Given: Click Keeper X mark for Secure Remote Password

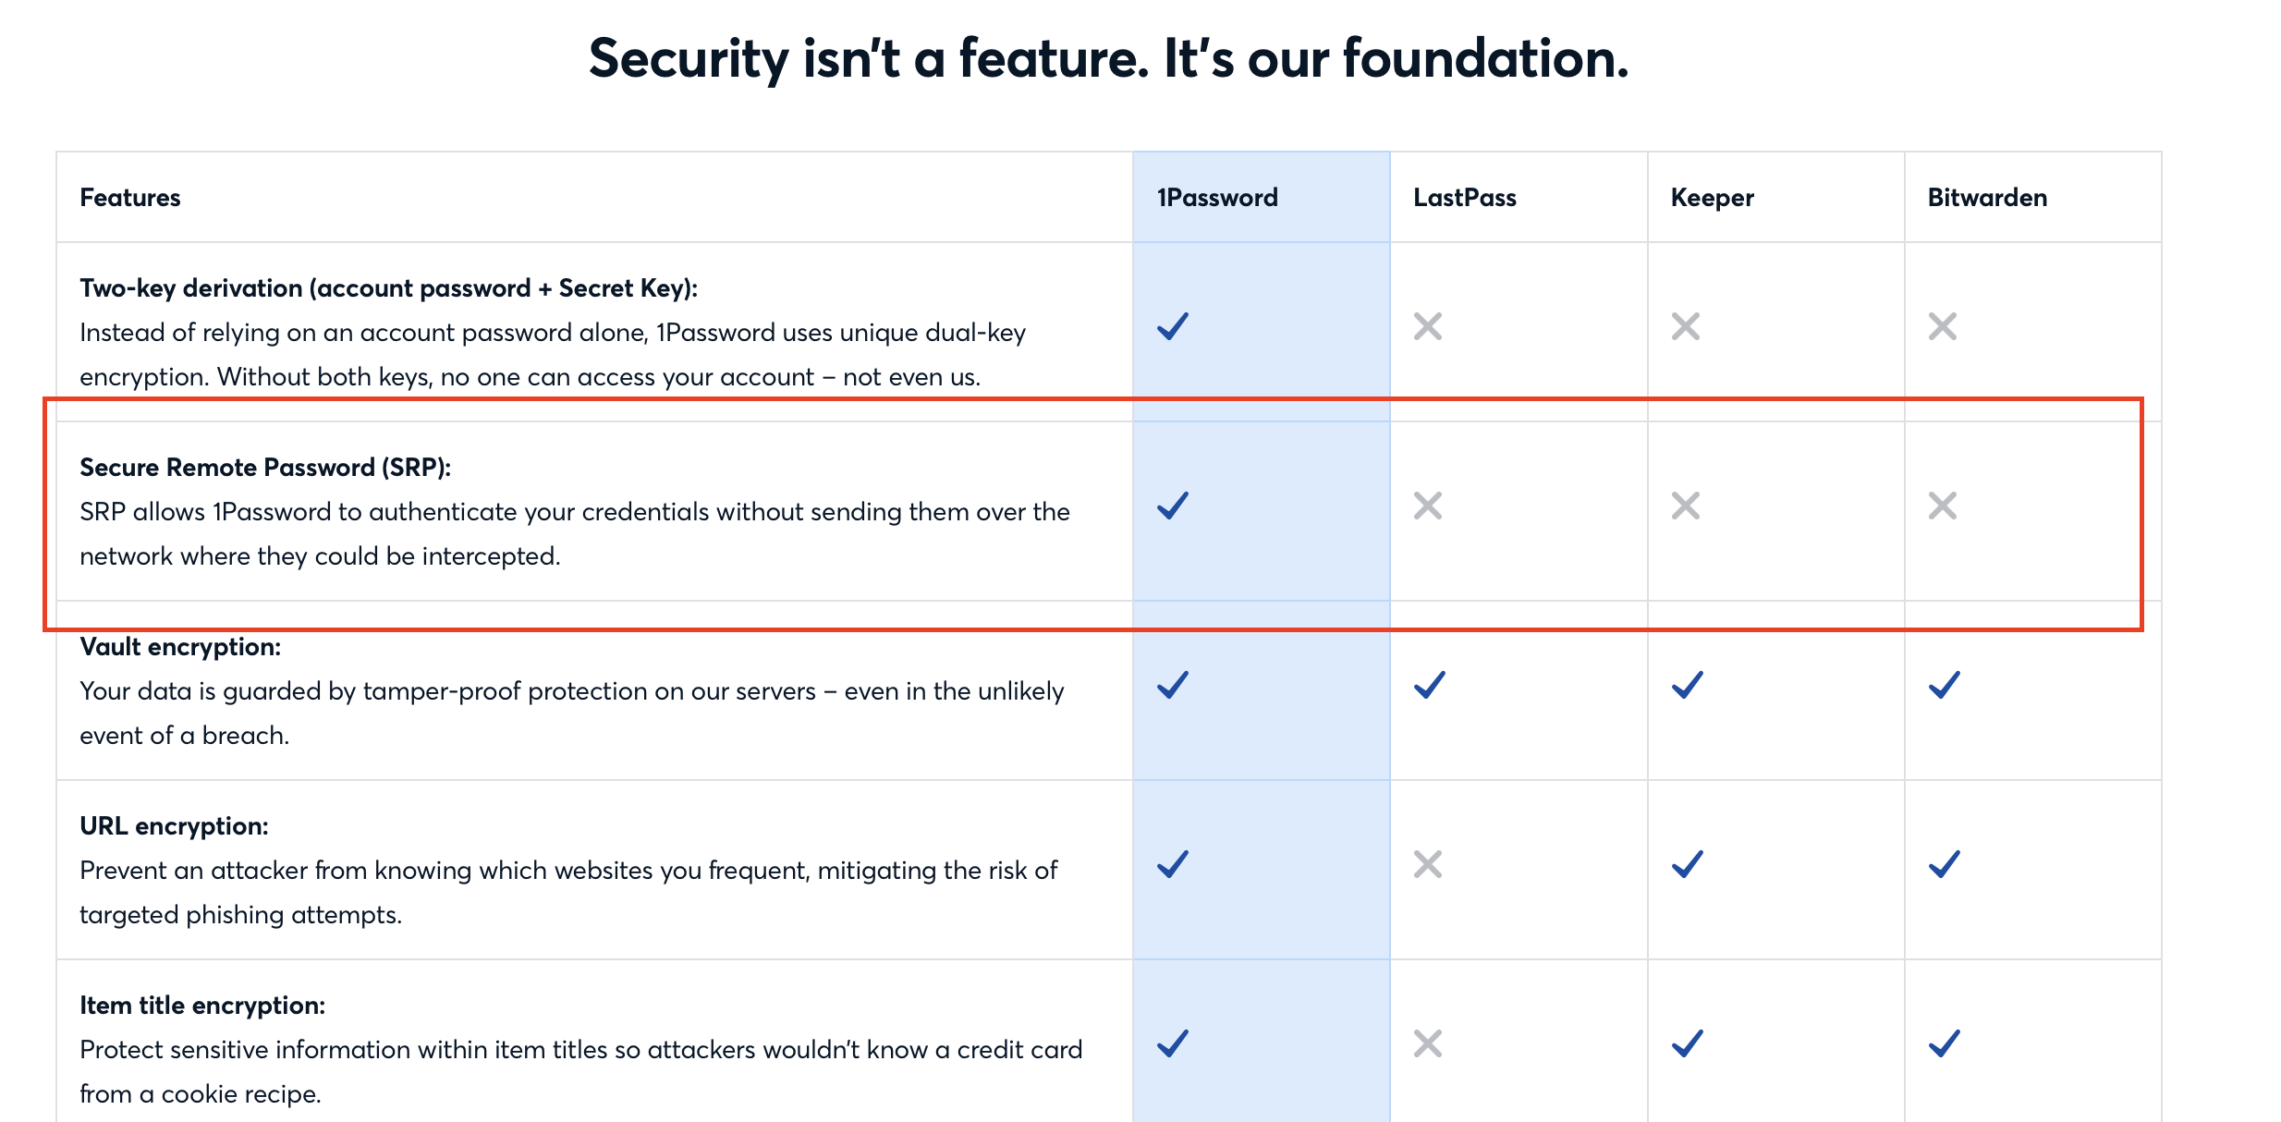Looking at the screenshot, I should (1686, 506).
